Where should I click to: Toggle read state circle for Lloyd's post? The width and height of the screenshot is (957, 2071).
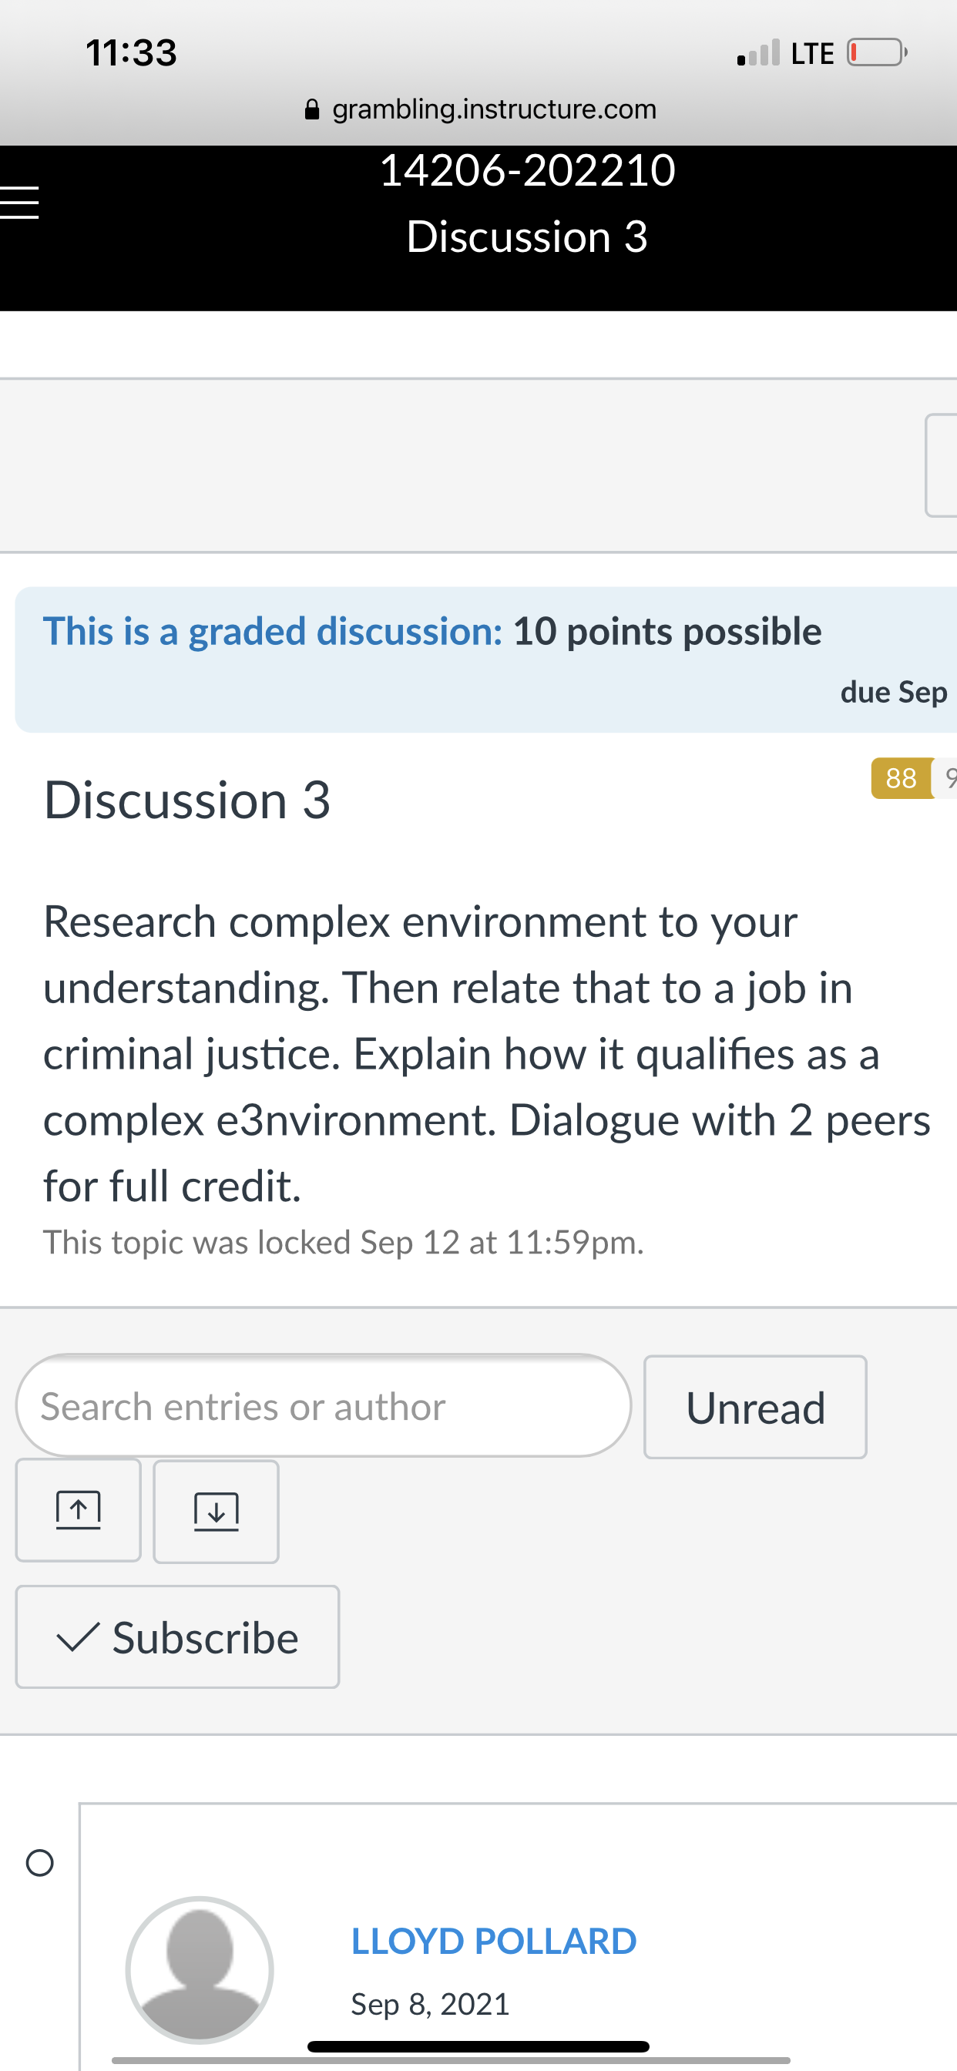coord(39,1863)
